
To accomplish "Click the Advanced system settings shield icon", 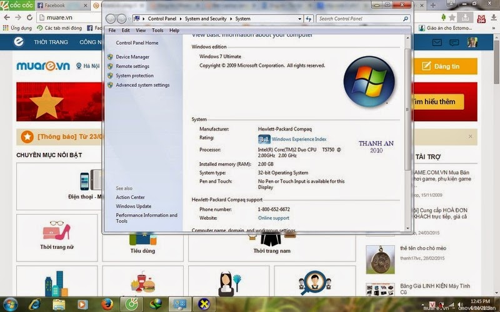I will coord(111,85).
